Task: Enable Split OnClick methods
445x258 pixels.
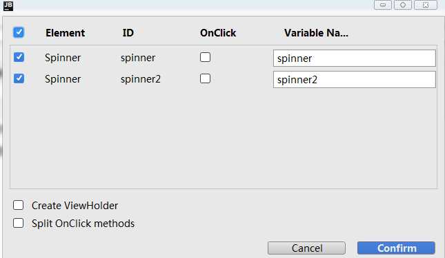Action: (18, 223)
